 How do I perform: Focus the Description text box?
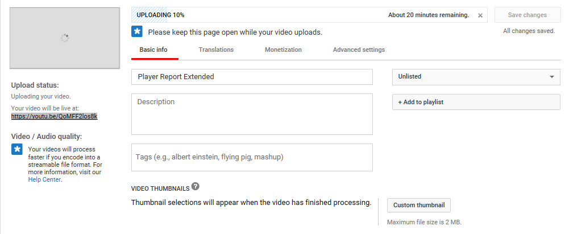pyautogui.click(x=252, y=114)
